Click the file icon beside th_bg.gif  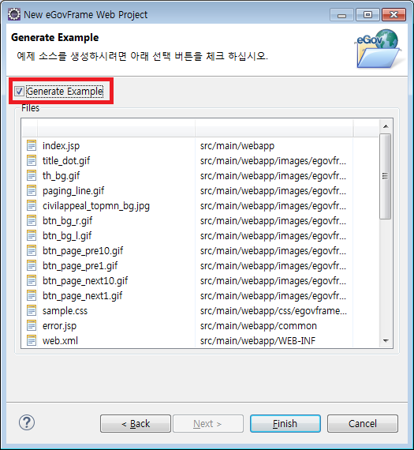(x=32, y=175)
